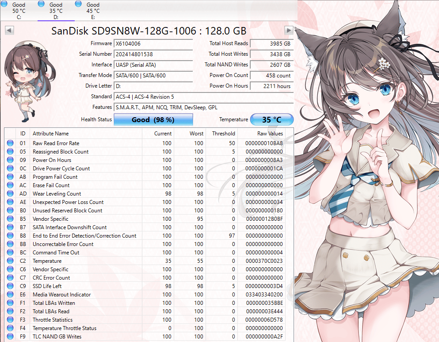Screen dimensions: 439x342
Task: Select the C: drive tab
Action: [x=19, y=10]
